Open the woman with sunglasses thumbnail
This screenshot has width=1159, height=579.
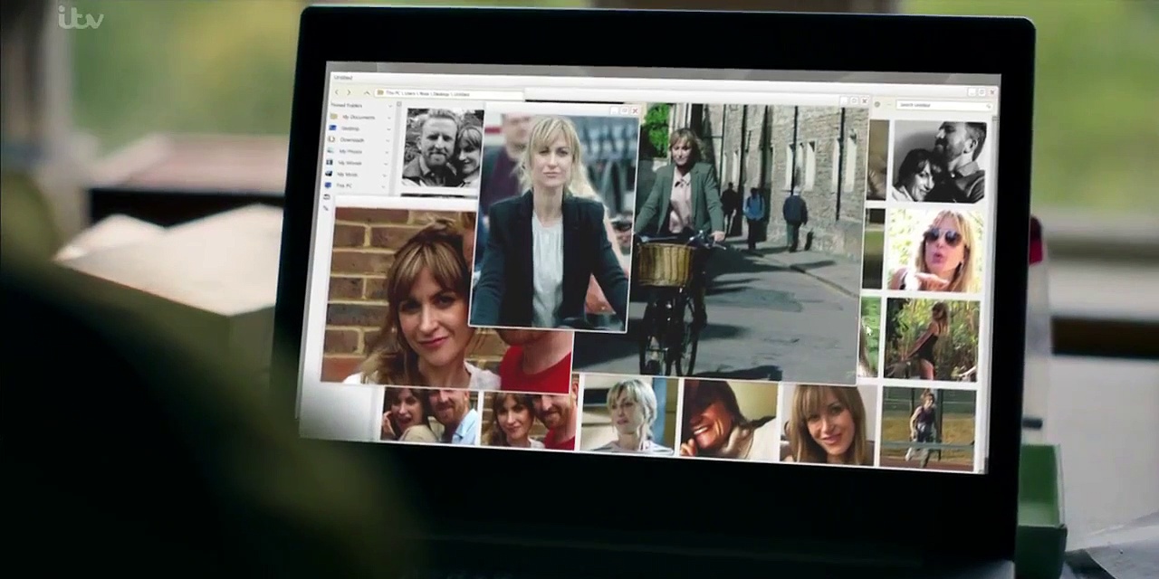(x=934, y=250)
